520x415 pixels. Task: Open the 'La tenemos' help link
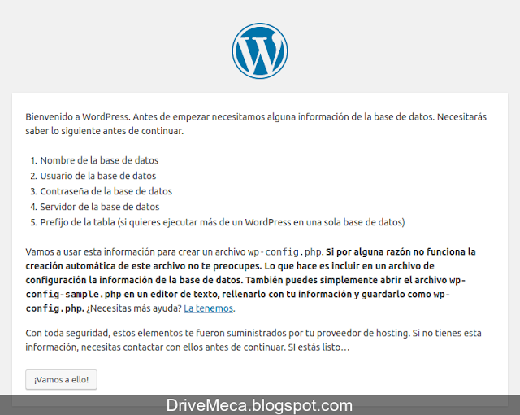(x=209, y=308)
